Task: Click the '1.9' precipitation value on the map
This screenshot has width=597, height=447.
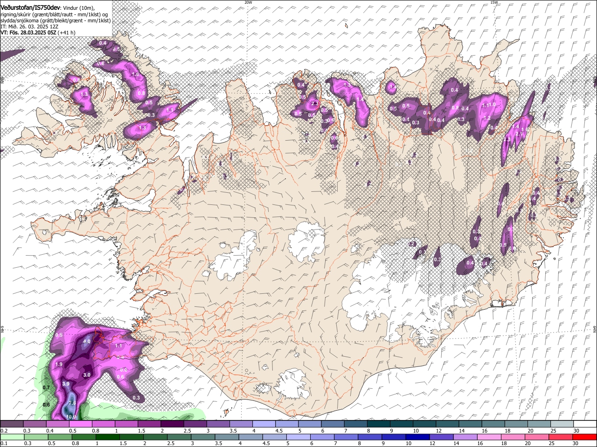Action: (x=59, y=364)
